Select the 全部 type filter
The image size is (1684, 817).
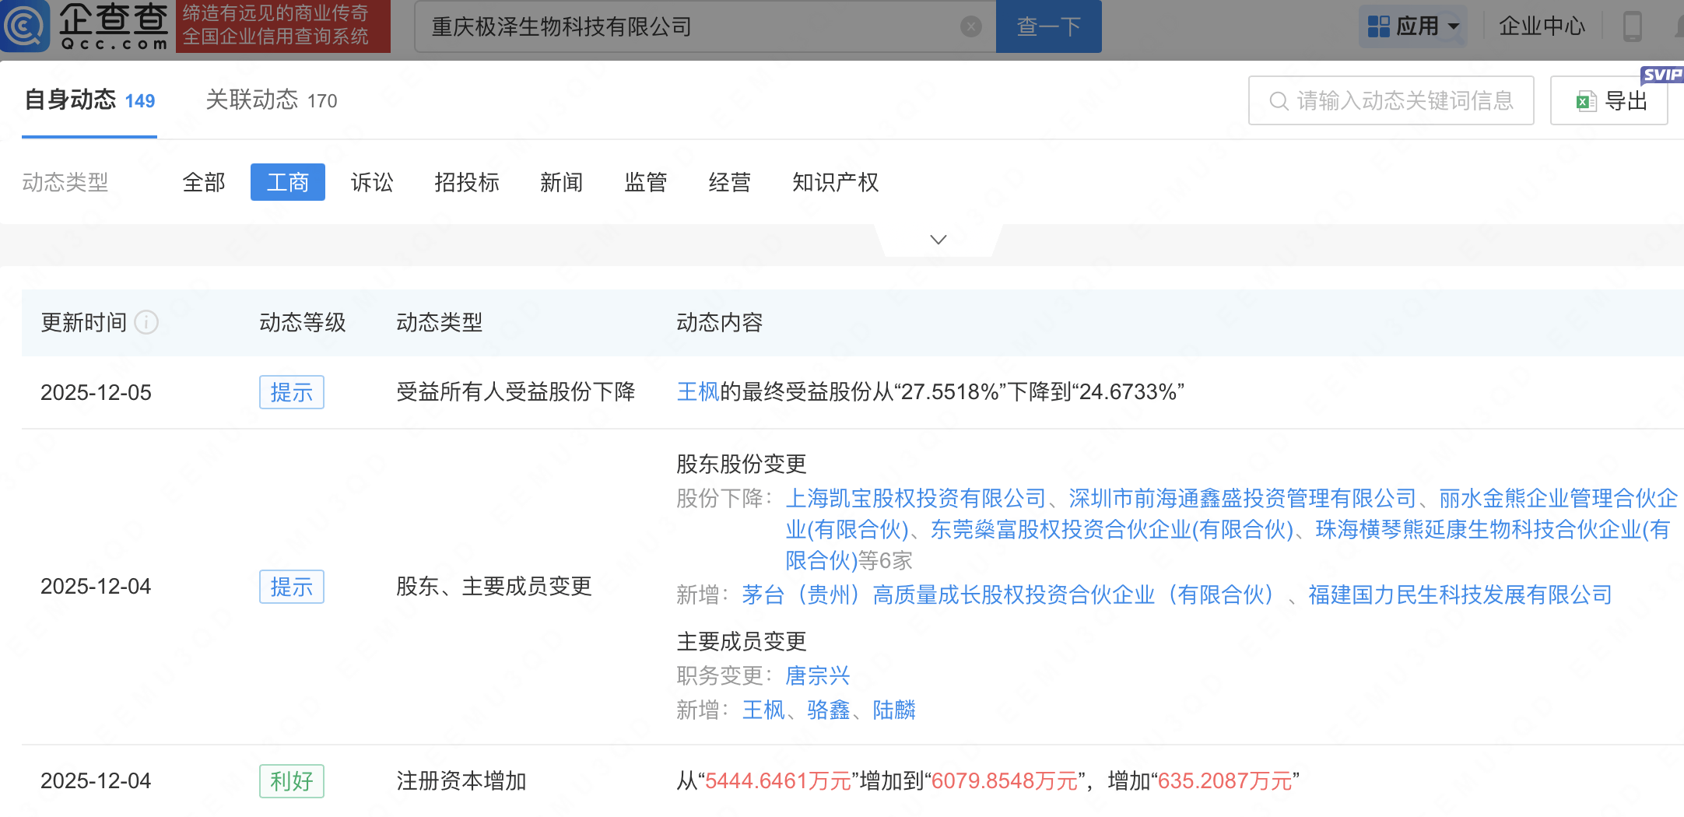coord(204,182)
